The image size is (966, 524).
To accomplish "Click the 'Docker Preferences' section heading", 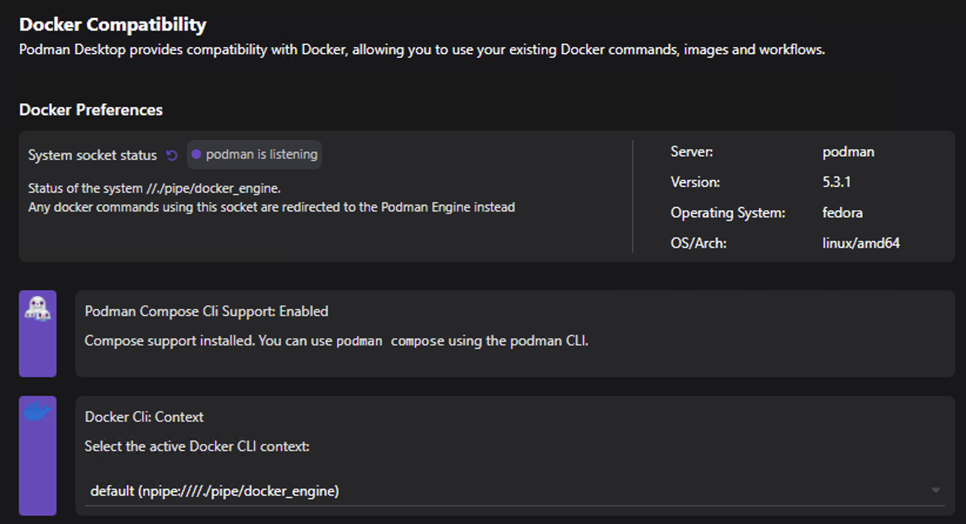I will (91, 110).
